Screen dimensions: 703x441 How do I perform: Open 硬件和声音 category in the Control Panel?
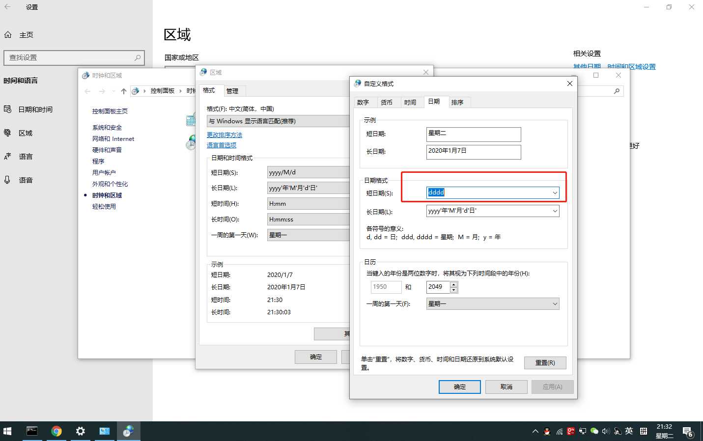pyautogui.click(x=107, y=150)
